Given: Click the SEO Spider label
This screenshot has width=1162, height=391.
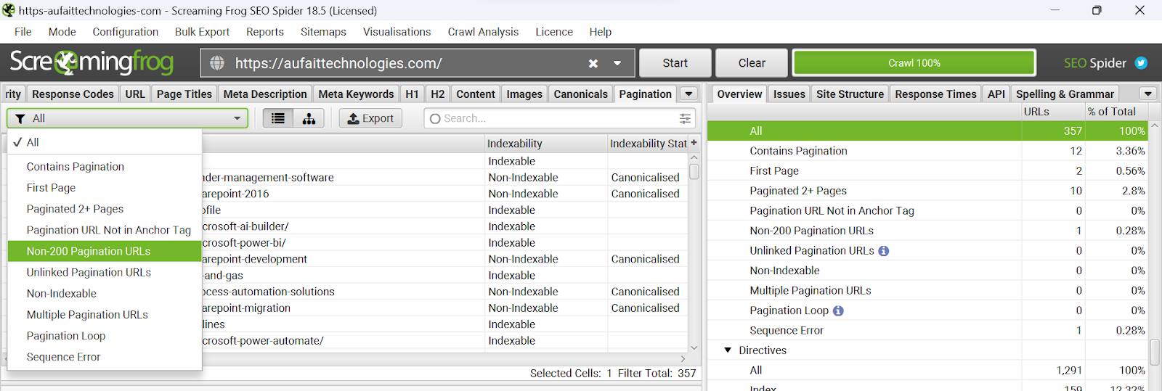Looking at the screenshot, I should tap(1094, 63).
